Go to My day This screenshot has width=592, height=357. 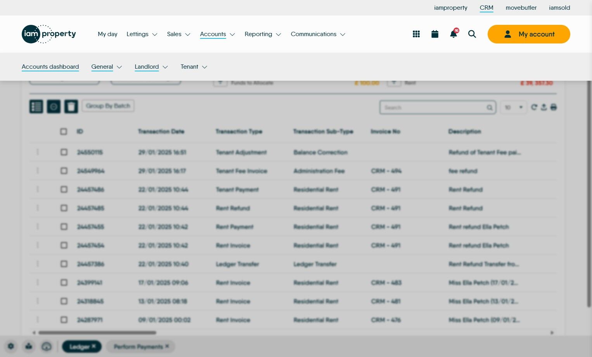(107, 34)
